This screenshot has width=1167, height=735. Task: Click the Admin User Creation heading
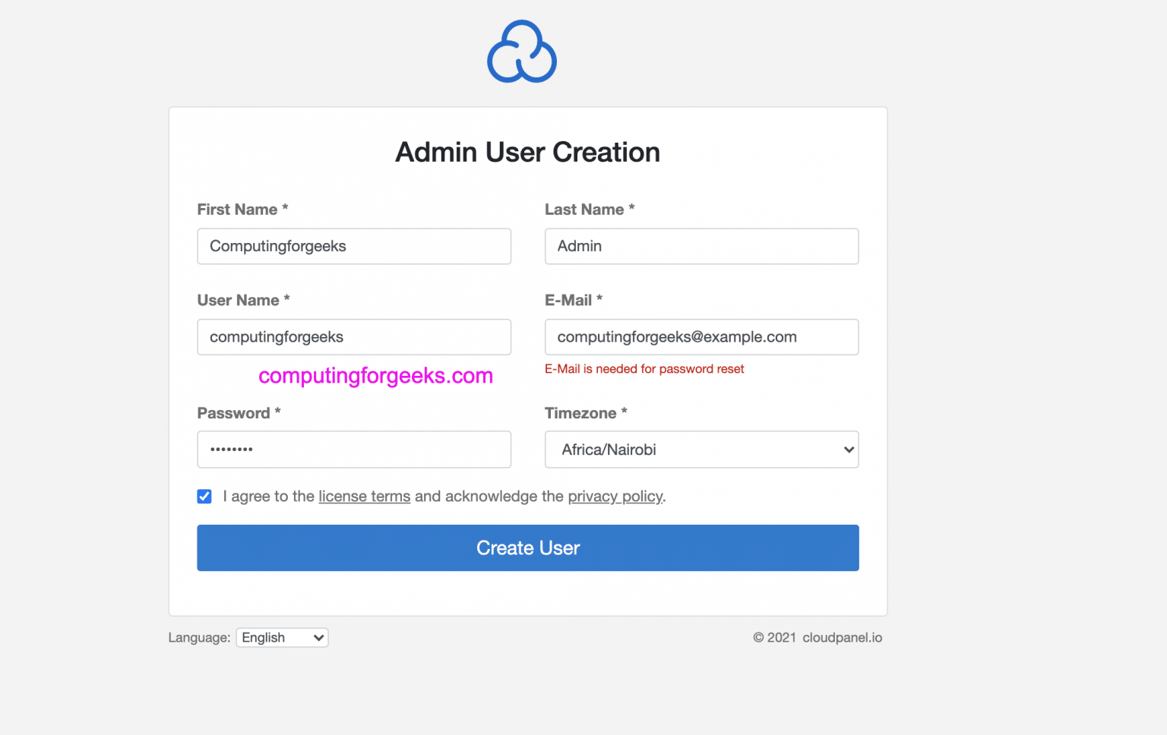(527, 152)
